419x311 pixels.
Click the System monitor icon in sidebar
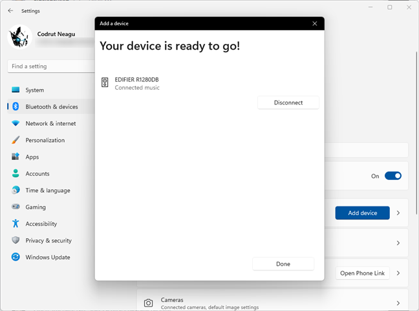pyautogui.click(x=16, y=90)
